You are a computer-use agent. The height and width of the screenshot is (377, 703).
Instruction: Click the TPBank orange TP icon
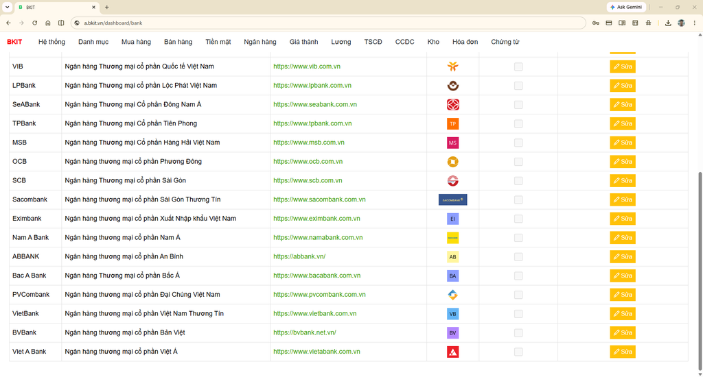coord(453,123)
